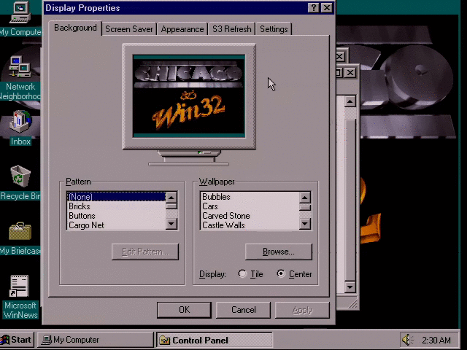The height and width of the screenshot is (350, 467).
Task: Click scroll down arrow in the background window
Action: 350,287
